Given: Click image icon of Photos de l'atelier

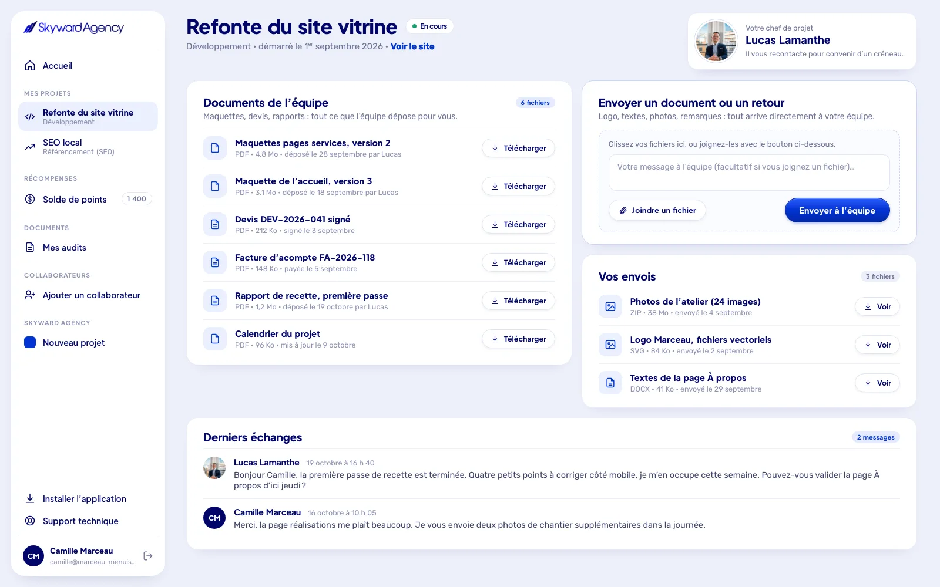Looking at the screenshot, I should [610, 306].
